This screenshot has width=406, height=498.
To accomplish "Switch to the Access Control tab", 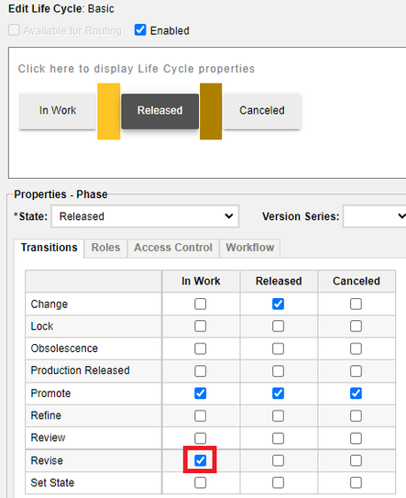I will (173, 248).
